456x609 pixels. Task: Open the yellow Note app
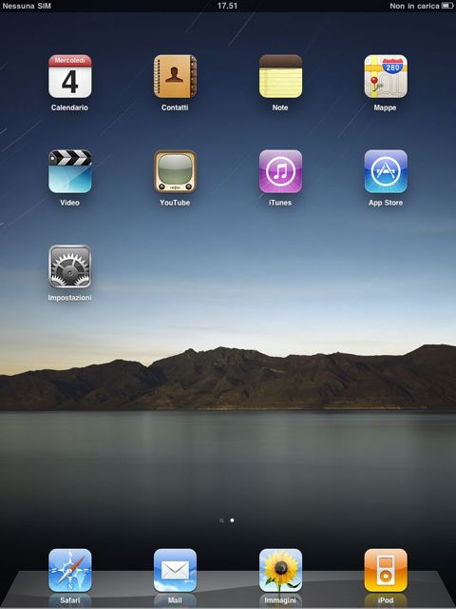(280, 76)
